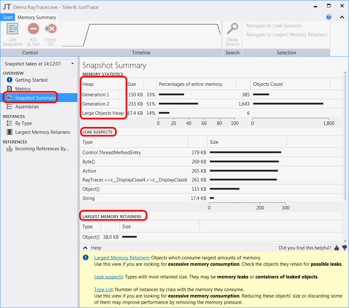349x308 pixels.
Task: Click the Largest Memory Retainers sidebar icon
Action: (9, 132)
